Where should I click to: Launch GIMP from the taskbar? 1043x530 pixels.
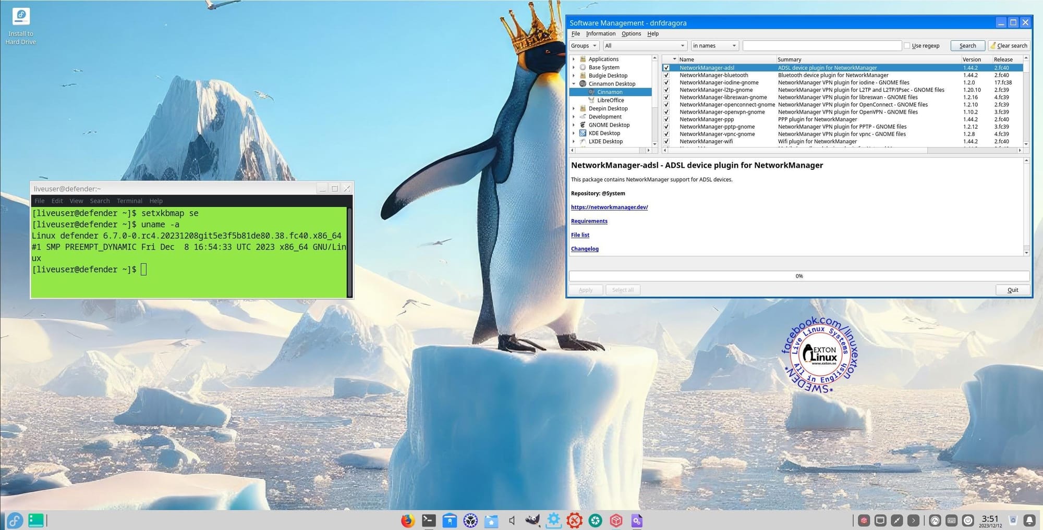point(532,520)
